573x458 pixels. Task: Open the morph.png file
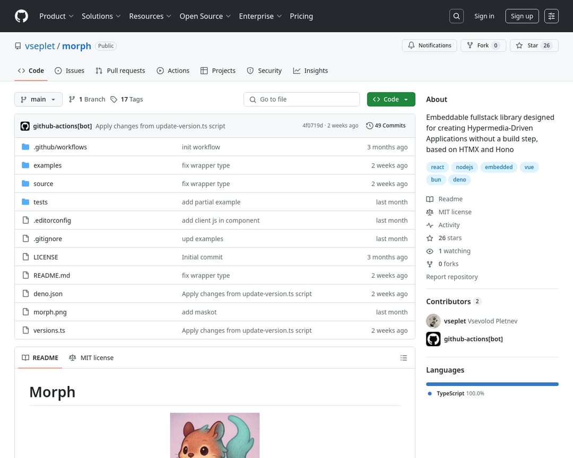50,312
